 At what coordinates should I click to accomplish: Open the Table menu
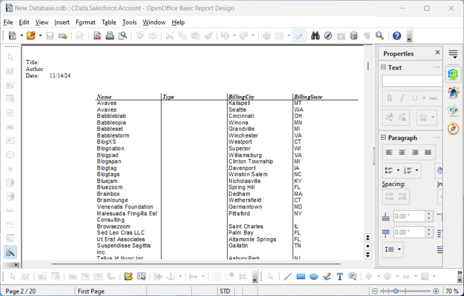109,22
